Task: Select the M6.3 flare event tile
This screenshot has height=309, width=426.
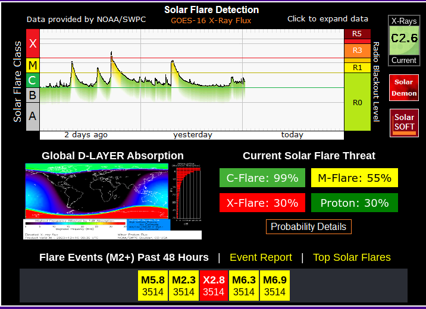Action: click(244, 285)
